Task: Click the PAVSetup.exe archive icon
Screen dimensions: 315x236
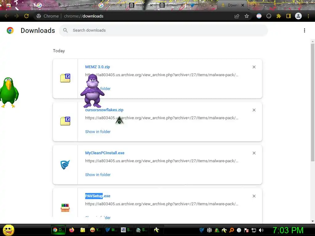Action: 65,208
